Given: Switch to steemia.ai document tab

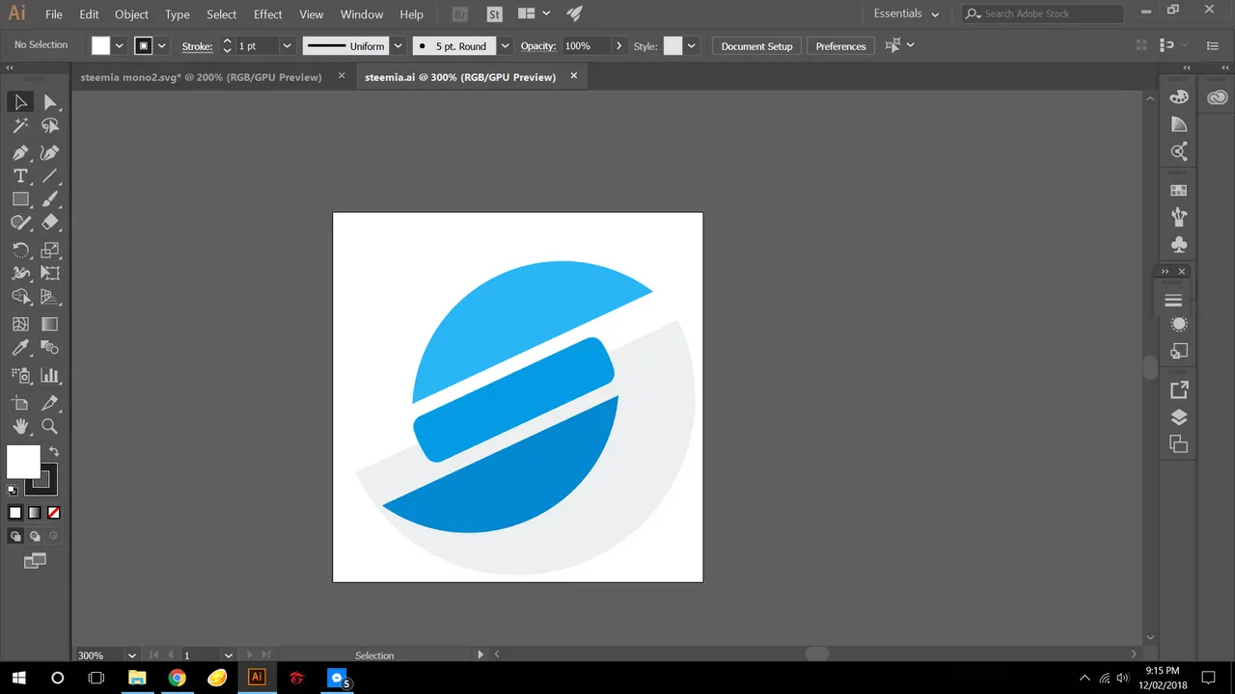Looking at the screenshot, I should (460, 77).
